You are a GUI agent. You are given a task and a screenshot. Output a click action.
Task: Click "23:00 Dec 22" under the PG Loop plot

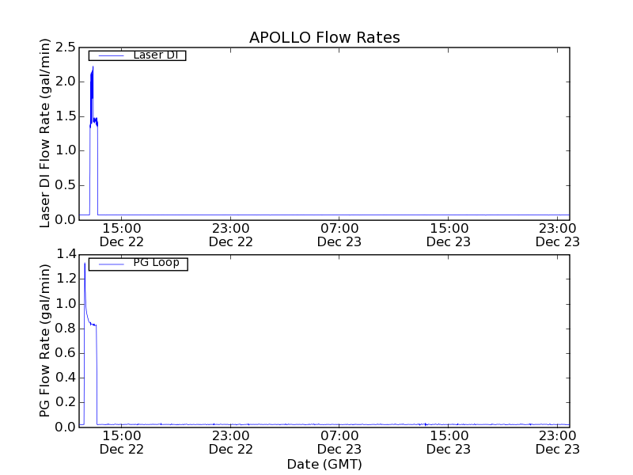point(230,443)
